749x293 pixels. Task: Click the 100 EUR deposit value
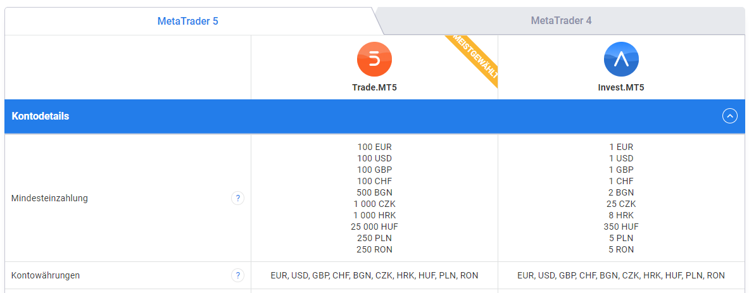375,147
